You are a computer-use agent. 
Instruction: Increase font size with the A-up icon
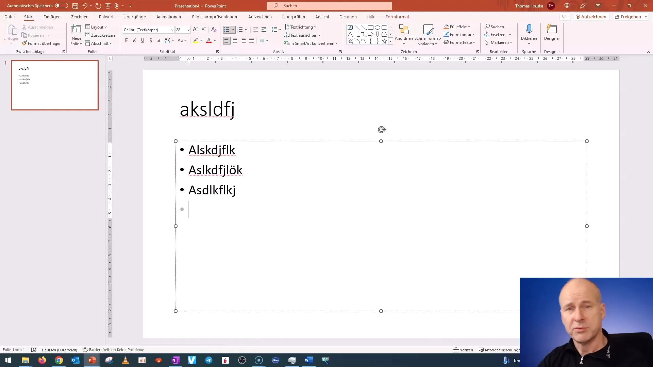pyautogui.click(x=195, y=30)
